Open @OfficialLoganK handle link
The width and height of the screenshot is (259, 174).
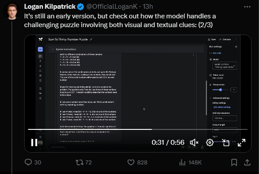[x=112, y=7]
